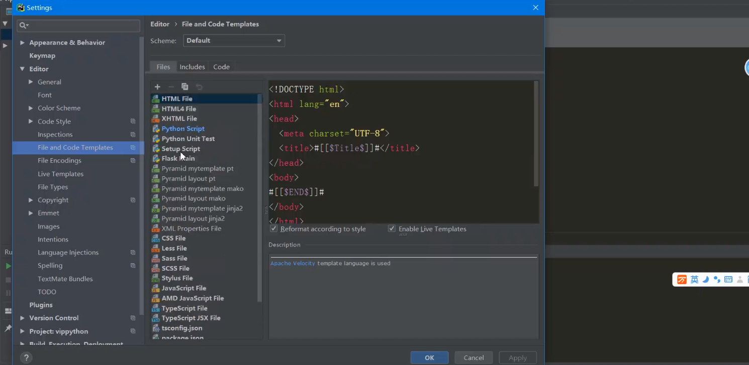Toggle Reformat according to style checkbox
The image size is (749, 365).
(274, 229)
